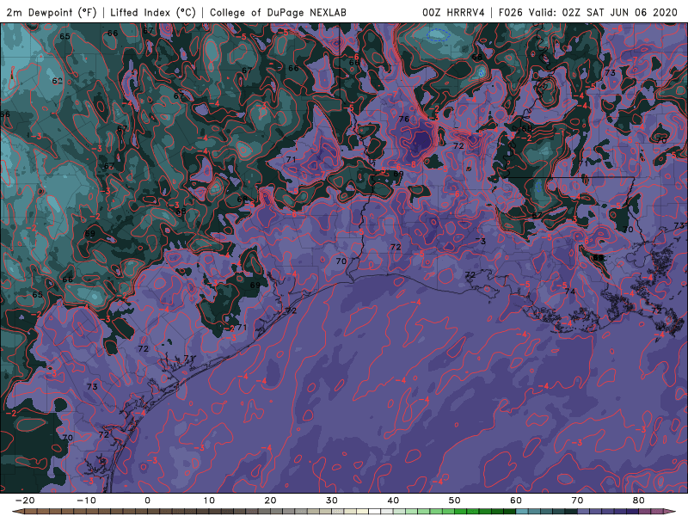Click the '2m Dewpoint (°F)' title text
This screenshot has height=516, width=688.
tap(52, 12)
